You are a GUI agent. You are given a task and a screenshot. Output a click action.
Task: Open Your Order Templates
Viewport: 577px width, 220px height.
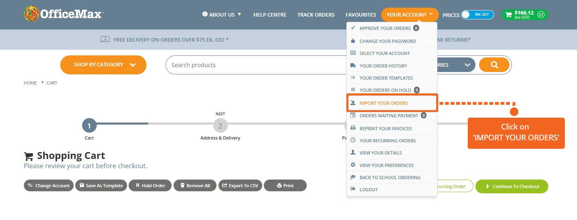392,78
